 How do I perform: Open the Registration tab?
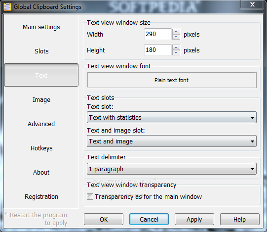(x=41, y=197)
